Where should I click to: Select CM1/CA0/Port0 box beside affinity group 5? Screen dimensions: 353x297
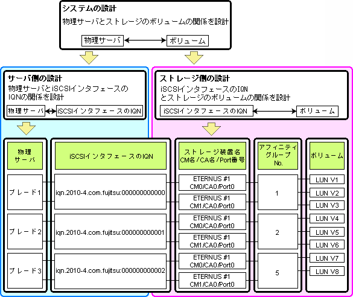click(212, 280)
